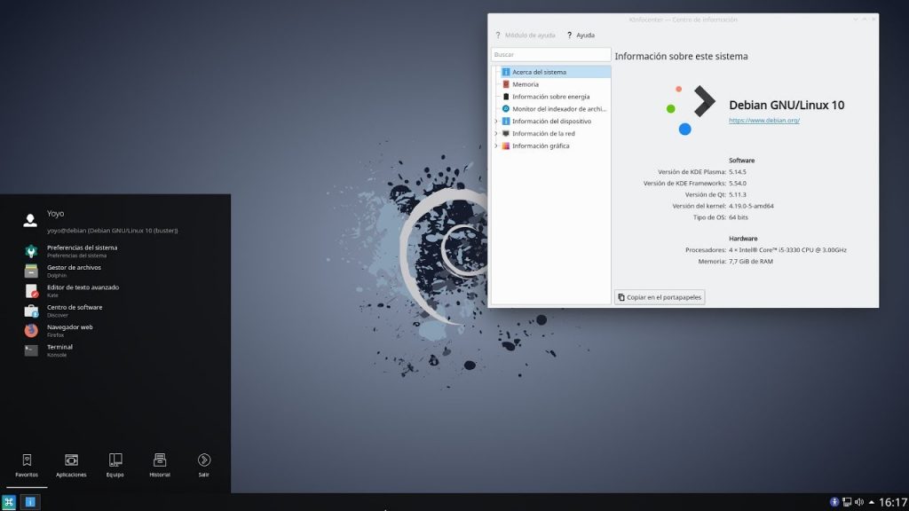Screen dimensions: 909x511
Task: Click the Qt version value 5.11.3
Action: click(738, 194)
